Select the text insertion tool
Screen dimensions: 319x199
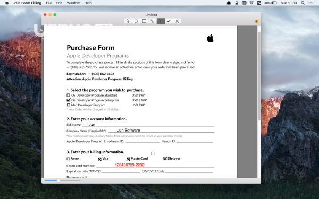pos(161,21)
